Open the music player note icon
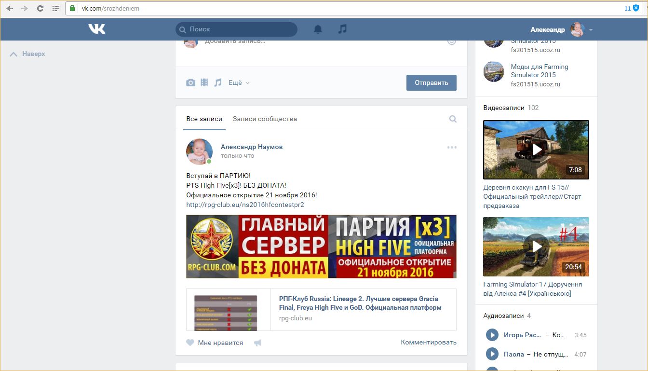Image resolution: width=648 pixels, height=371 pixels. coord(342,29)
